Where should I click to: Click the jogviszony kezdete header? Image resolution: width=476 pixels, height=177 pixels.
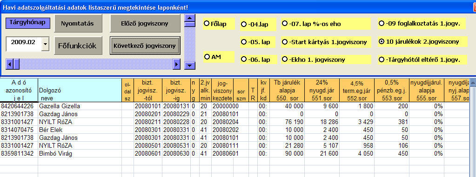point(222,90)
